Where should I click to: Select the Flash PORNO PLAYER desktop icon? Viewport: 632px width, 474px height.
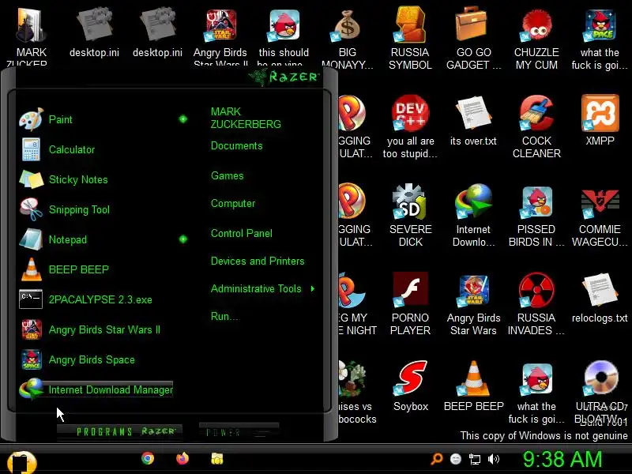[410, 305]
